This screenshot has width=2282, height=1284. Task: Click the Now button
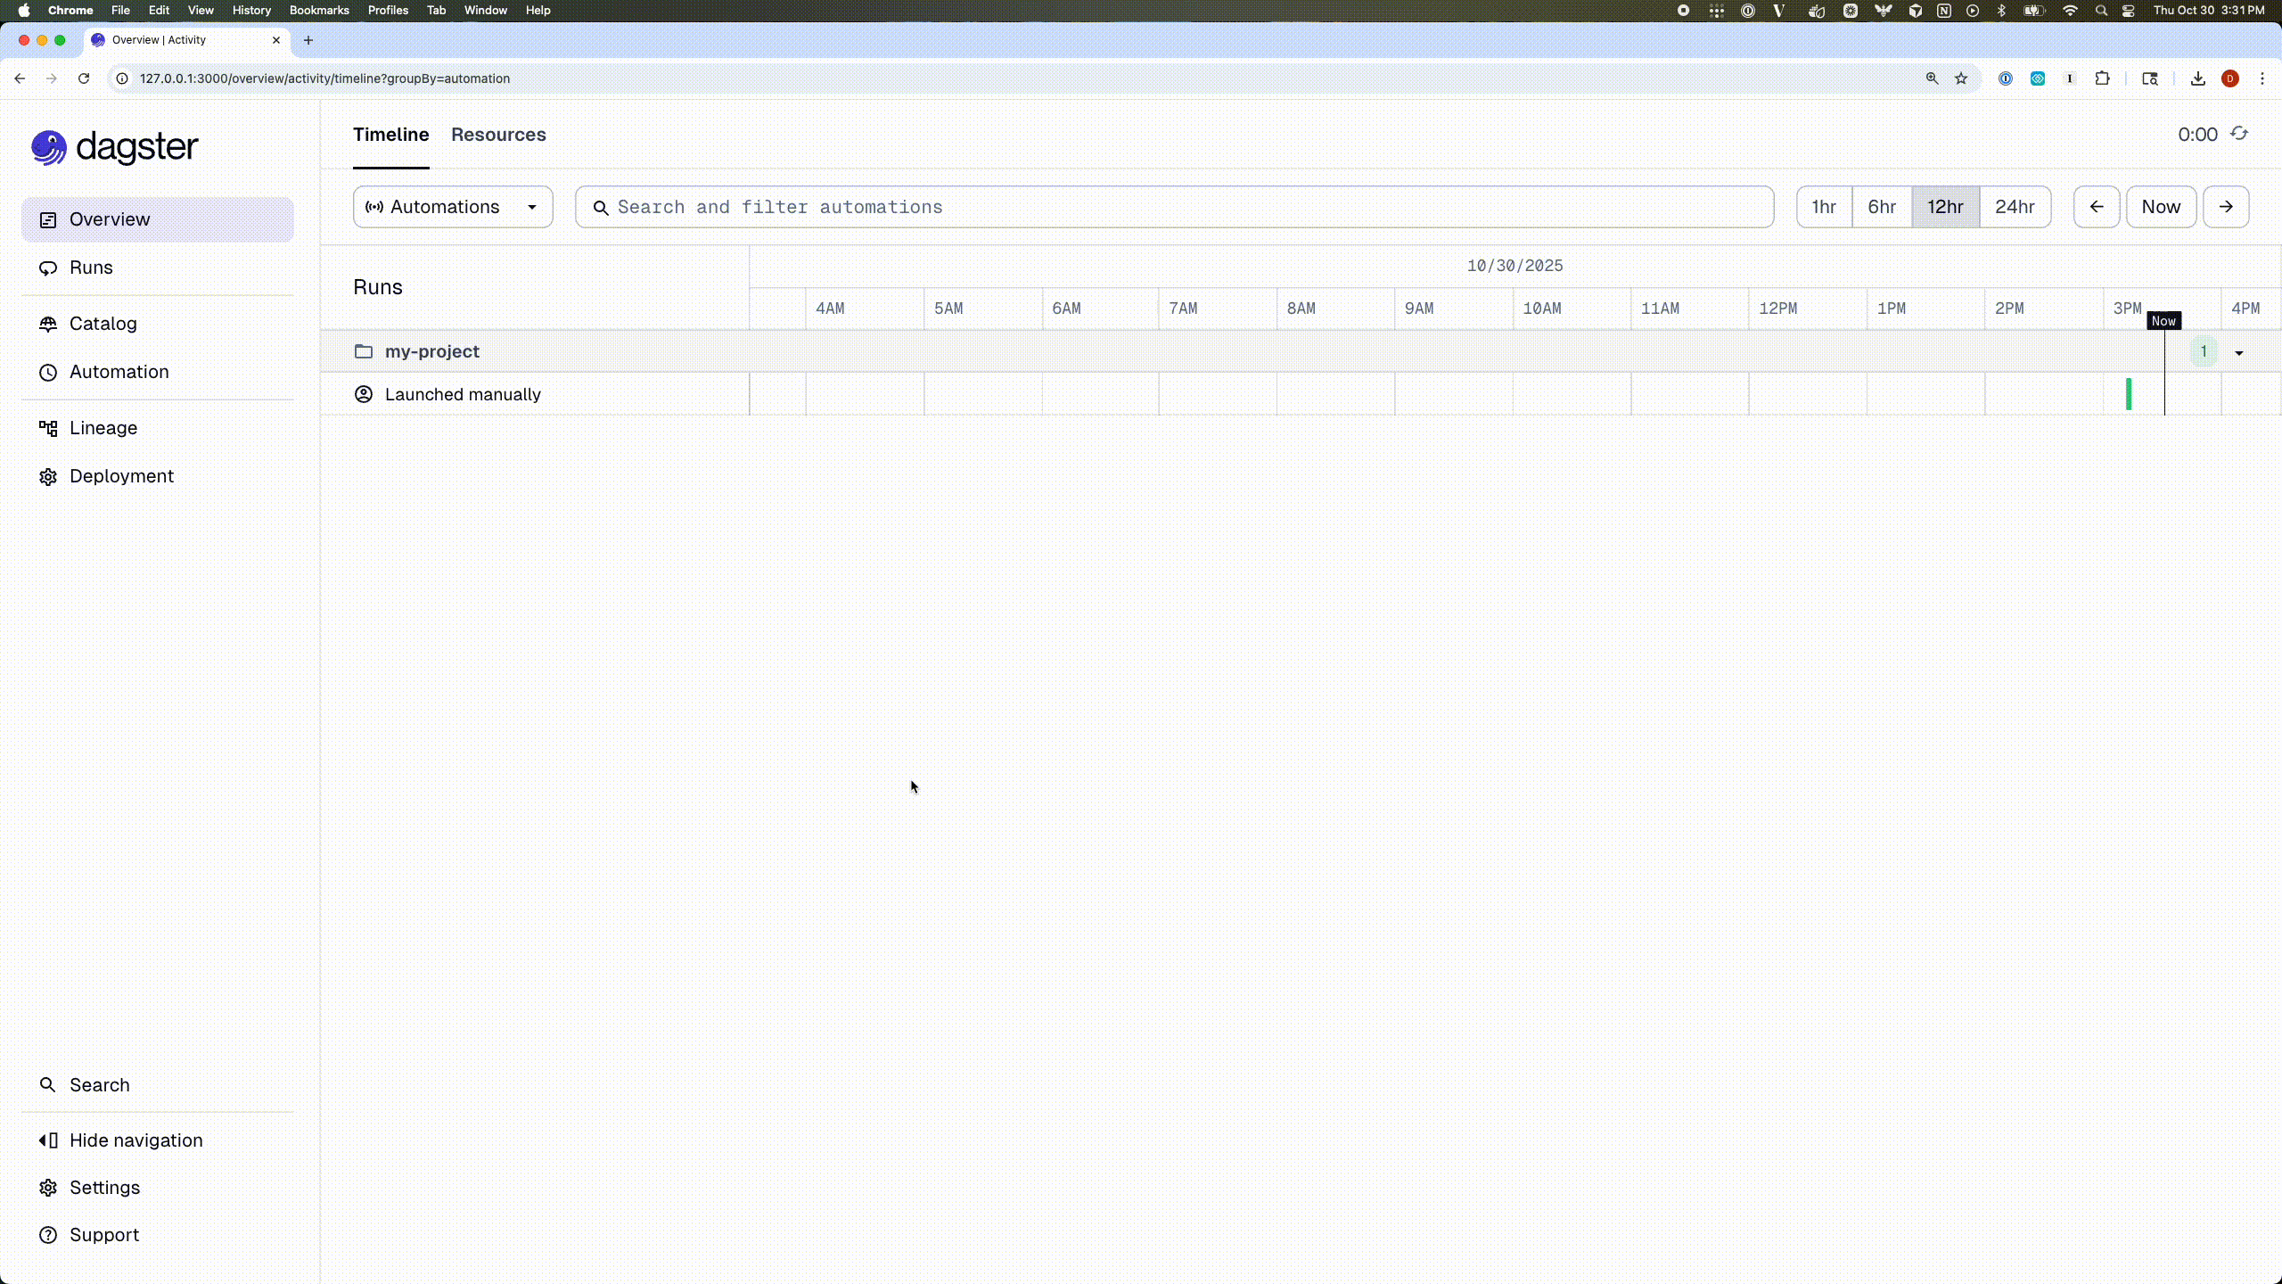pyautogui.click(x=2160, y=207)
